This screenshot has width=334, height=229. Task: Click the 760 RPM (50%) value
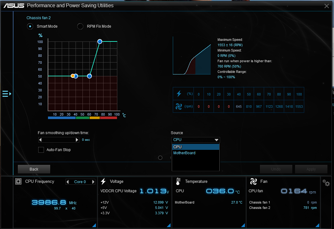tap(229, 66)
